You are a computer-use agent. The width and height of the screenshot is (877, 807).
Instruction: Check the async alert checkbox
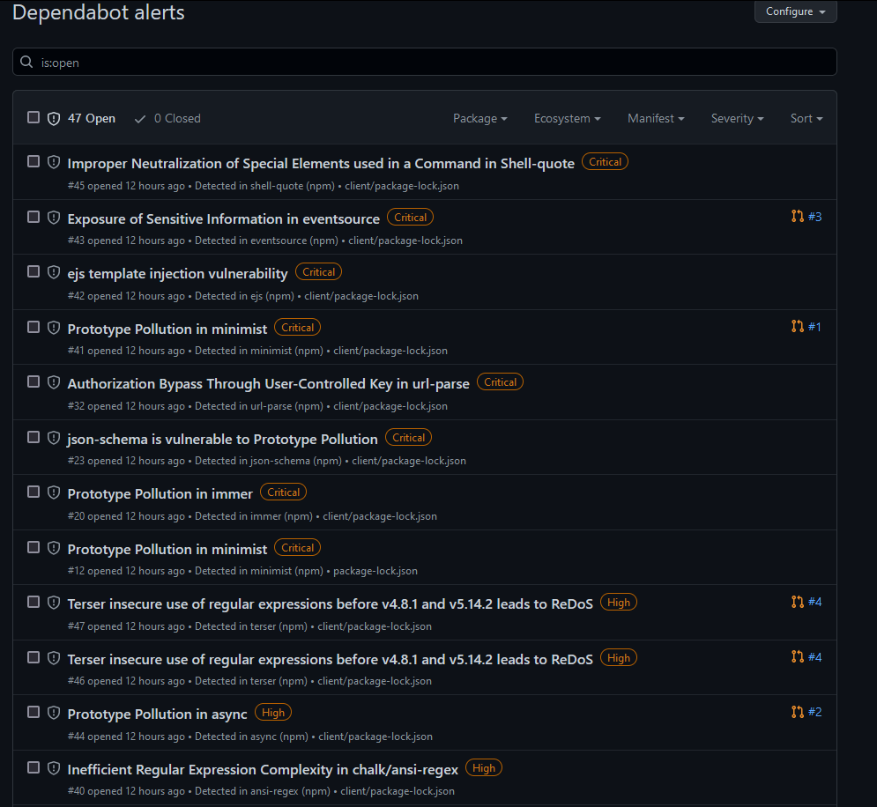(x=33, y=712)
